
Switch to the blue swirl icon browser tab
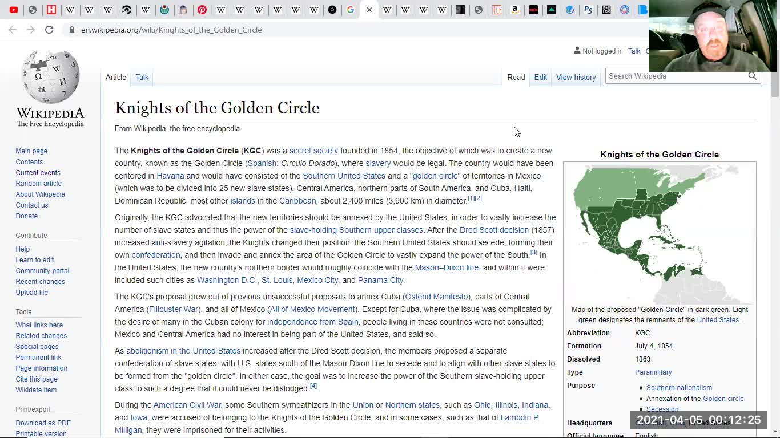click(570, 10)
